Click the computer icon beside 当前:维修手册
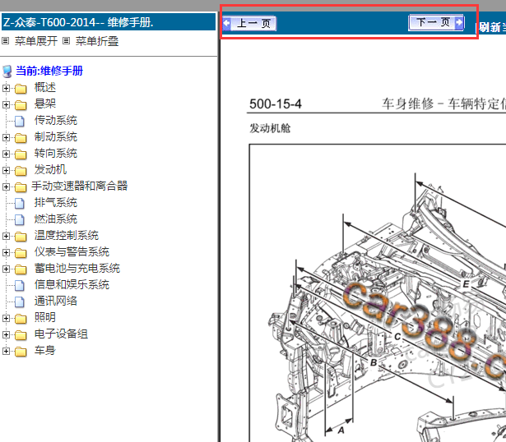This screenshot has width=506, height=442. click(7, 71)
